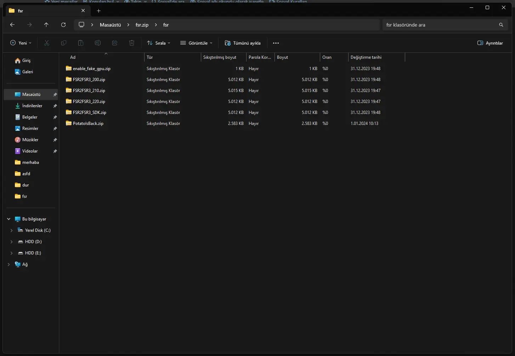Image resolution: width=515 pixels, height=356 pixels.
Task: Open the dur folder in sidebar
Action: (x=22, y=185)
